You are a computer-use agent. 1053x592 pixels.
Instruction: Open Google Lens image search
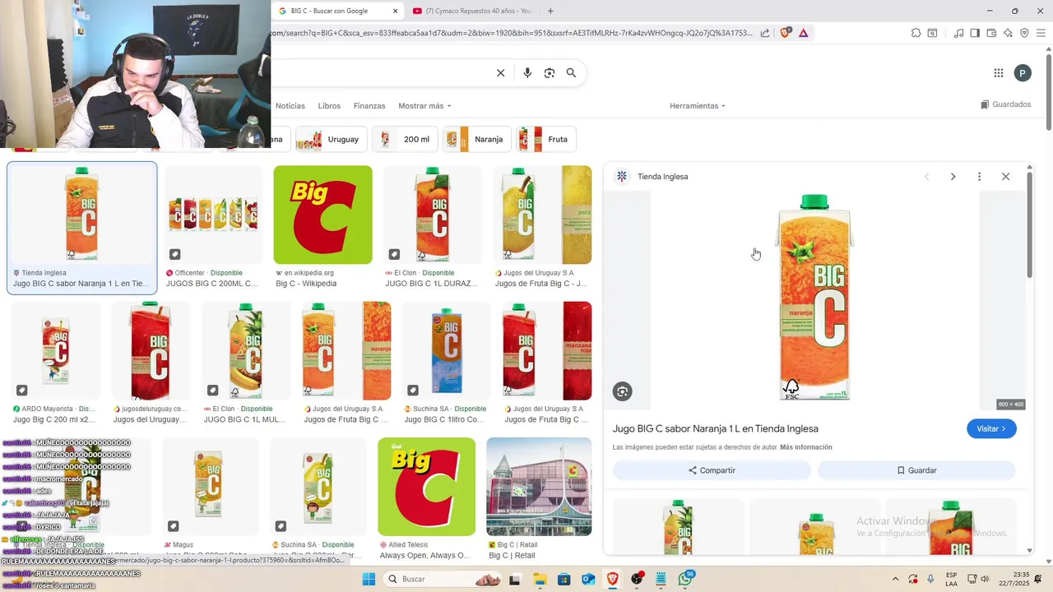point(550,73)
